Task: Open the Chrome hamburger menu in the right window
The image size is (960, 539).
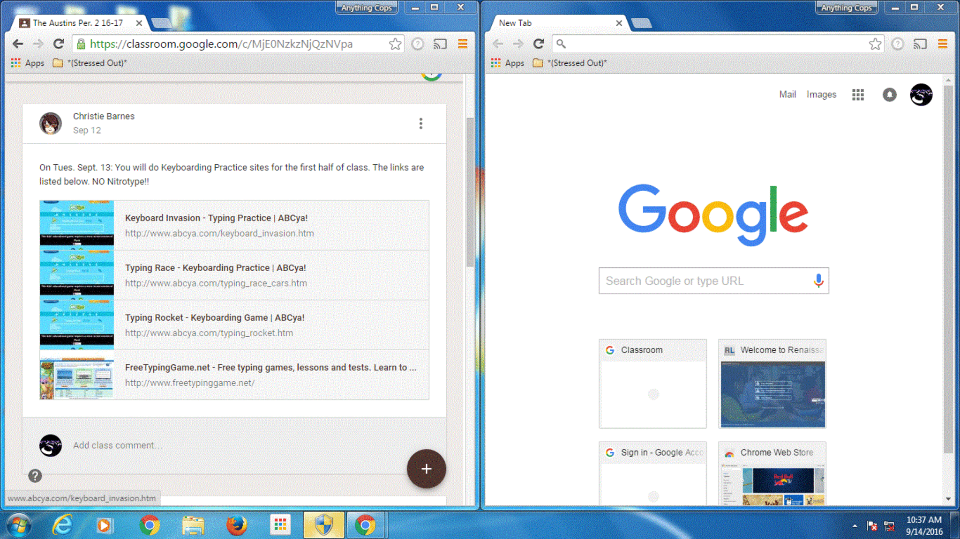Action: click(943, 44)
